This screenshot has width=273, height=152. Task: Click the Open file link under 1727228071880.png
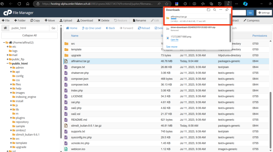pyautogui.click(x=174, y=40)
